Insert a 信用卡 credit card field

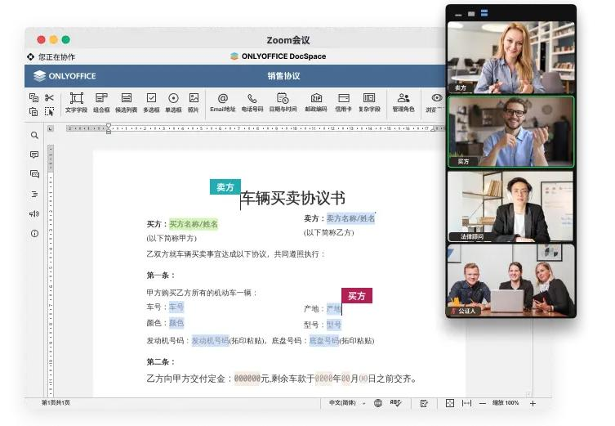coord(344,102)
